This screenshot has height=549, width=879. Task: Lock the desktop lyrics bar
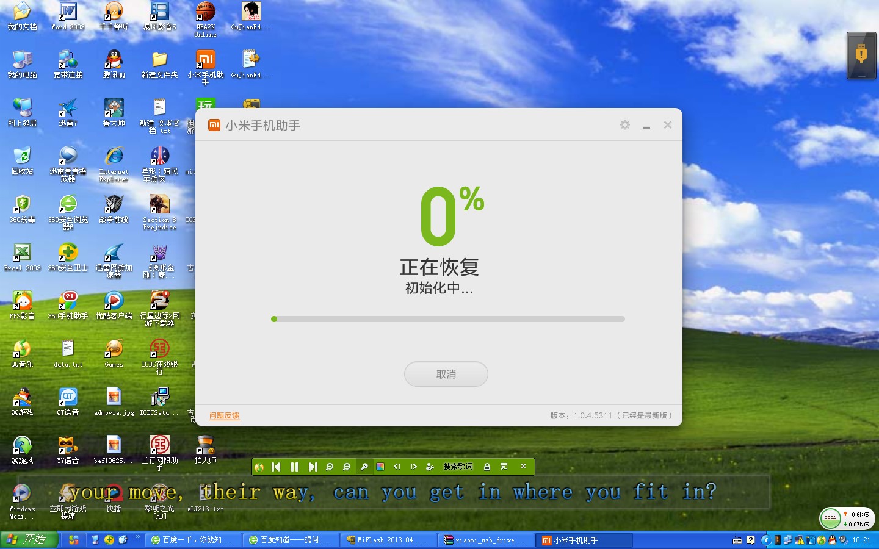pyautogui.click(x=487, y=467)
